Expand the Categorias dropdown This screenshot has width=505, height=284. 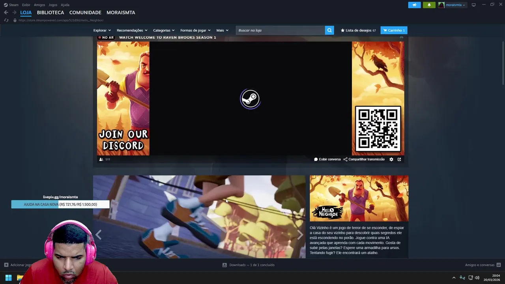point(164,30)
